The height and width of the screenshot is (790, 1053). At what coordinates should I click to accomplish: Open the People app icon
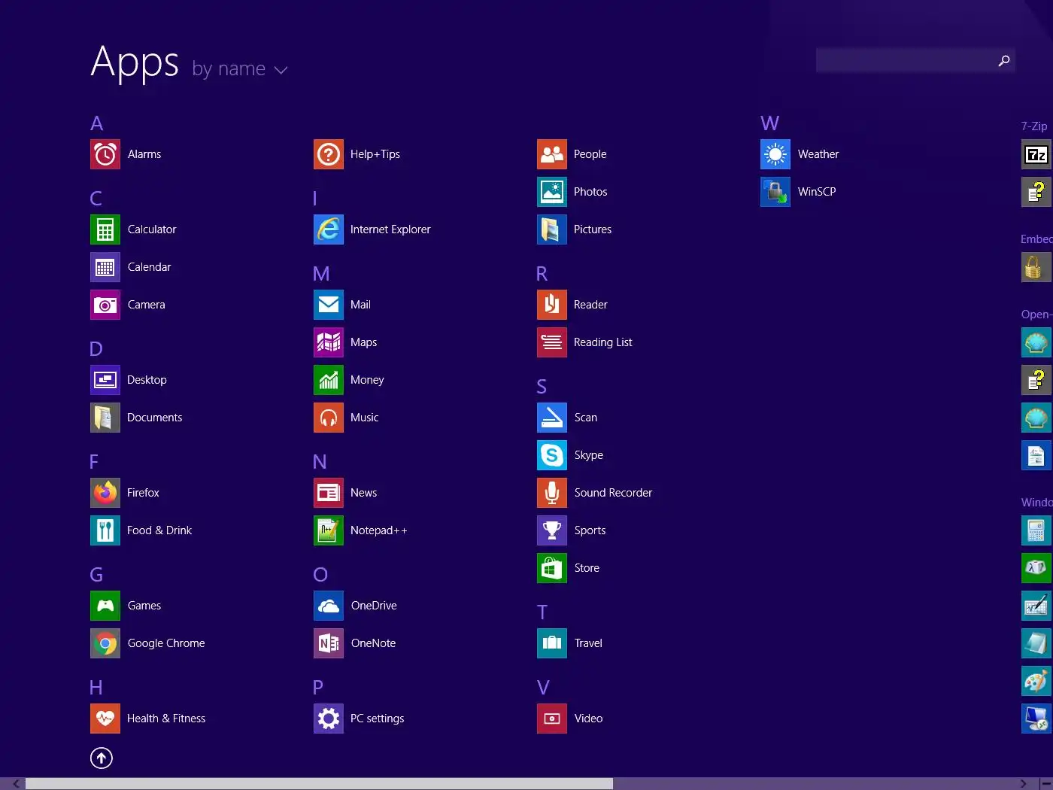coord(552,154)
